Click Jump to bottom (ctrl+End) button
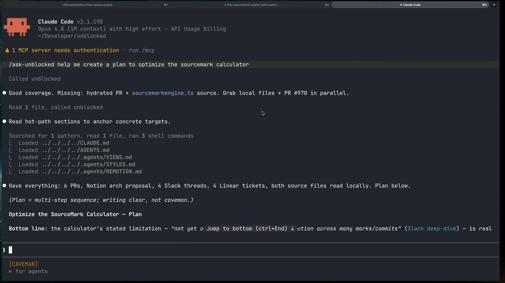This screenshot has height=283, width=505. pos(250,229)
